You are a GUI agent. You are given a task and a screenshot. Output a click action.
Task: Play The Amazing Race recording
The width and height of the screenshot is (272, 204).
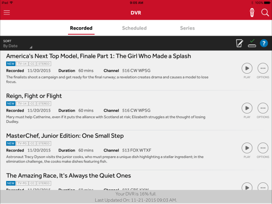click(247, 187)
